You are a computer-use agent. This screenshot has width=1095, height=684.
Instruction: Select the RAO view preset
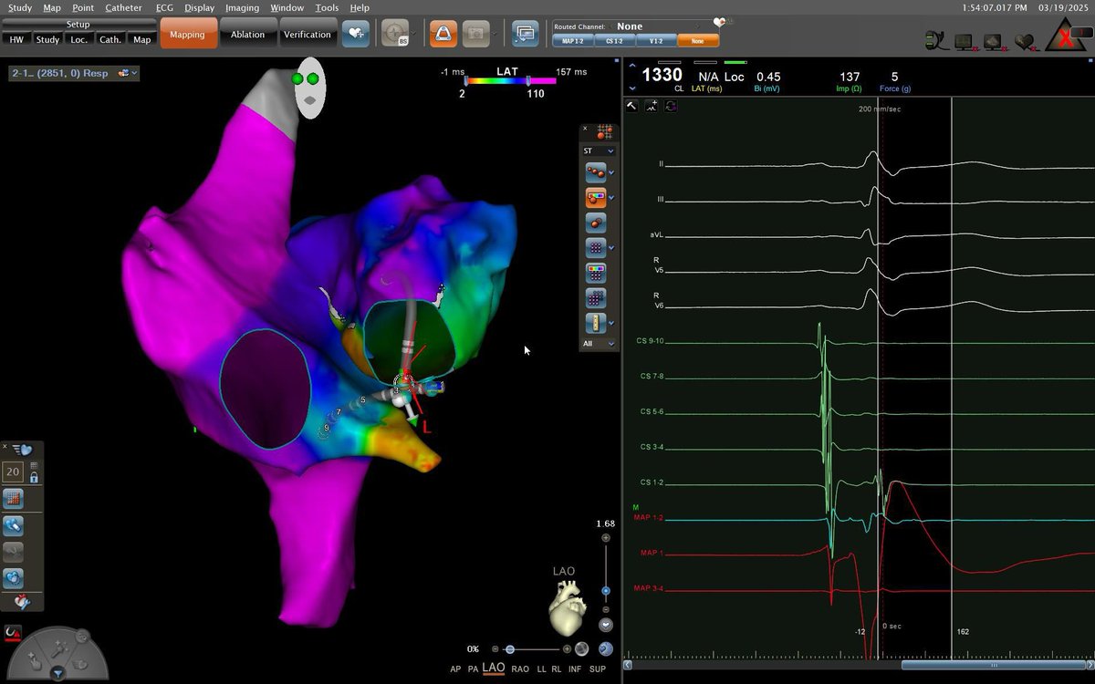(x=520, y=668)
